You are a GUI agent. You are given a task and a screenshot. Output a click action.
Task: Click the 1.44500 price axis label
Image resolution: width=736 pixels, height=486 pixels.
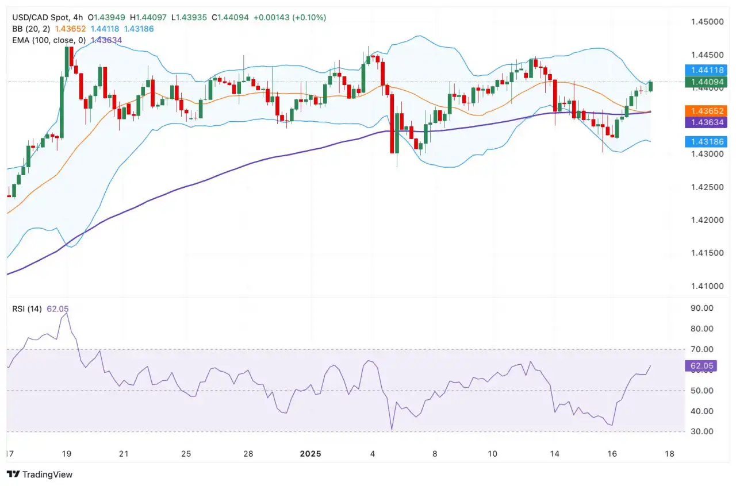(x=707, y=55)
